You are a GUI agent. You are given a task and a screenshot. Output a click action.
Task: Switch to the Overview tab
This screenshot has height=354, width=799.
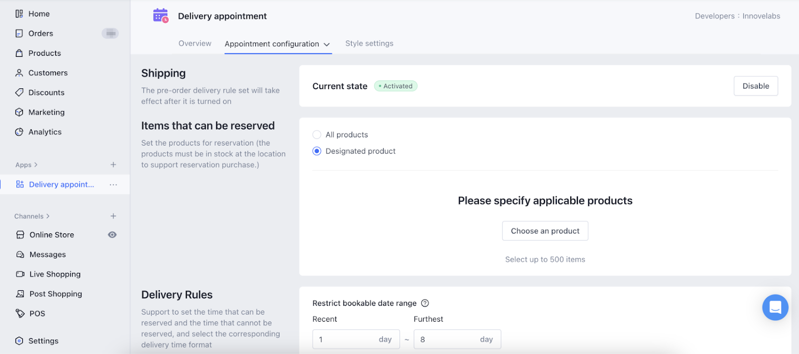195,43
